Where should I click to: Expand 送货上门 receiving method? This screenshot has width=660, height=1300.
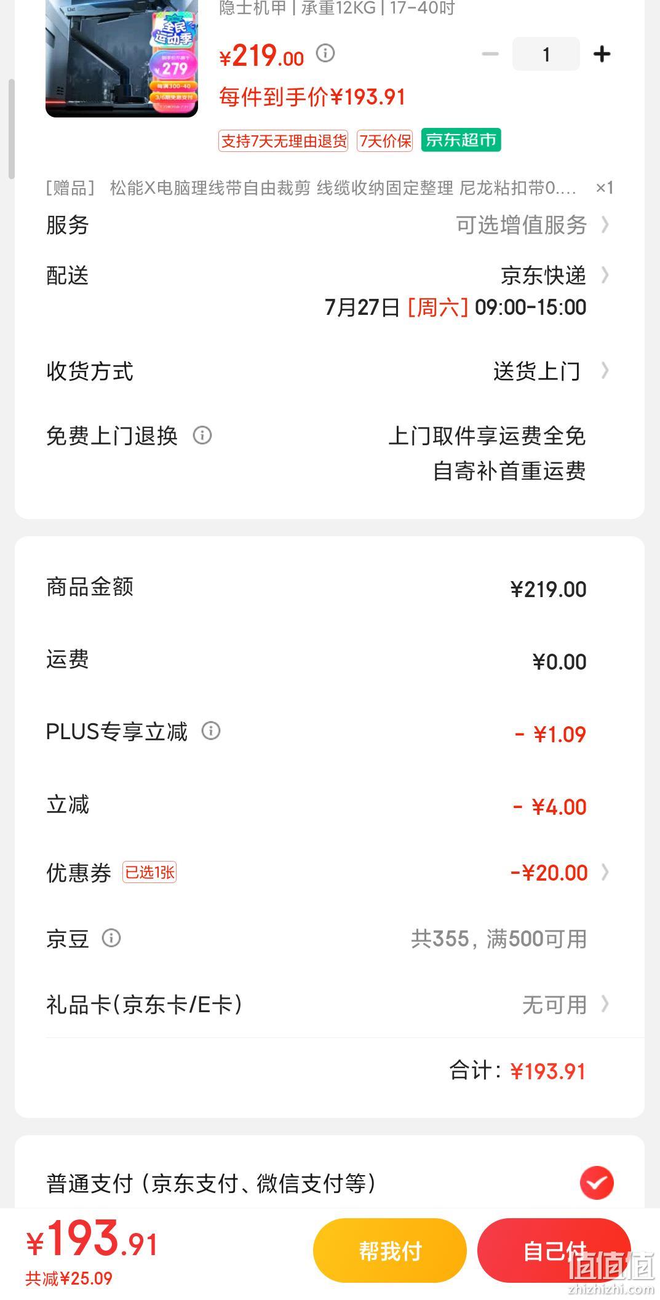pos(605,371)
